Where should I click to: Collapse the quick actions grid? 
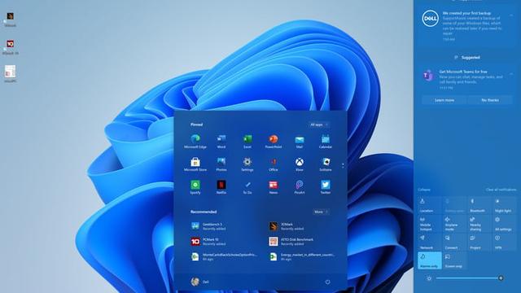pyautogui.click(x=424, y=190)
